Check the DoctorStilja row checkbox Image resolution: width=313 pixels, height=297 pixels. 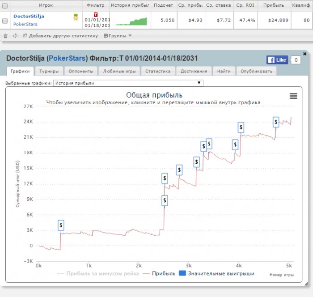click(x=5, y=20)
